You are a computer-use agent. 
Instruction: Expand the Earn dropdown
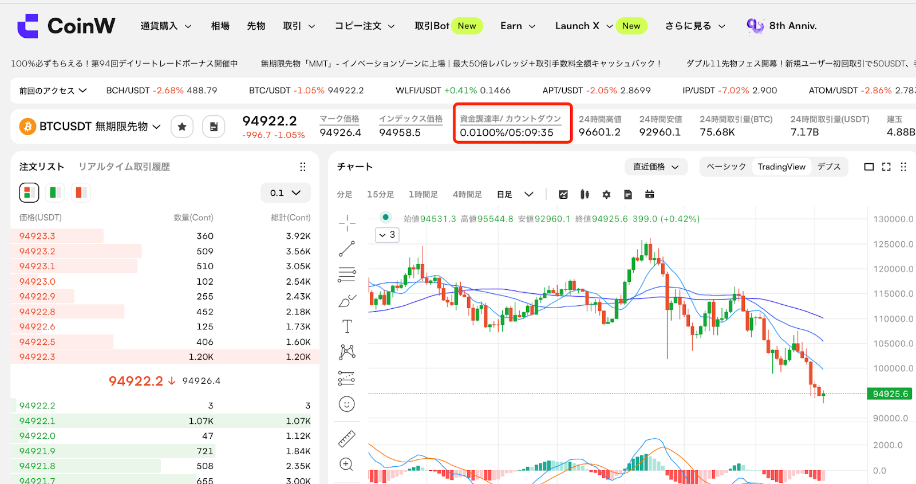(x=518, y=26)
